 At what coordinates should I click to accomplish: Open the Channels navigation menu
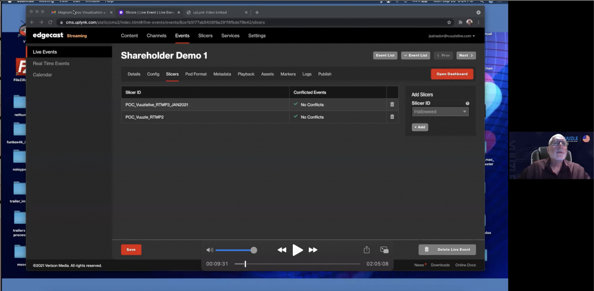coord(156,36)
